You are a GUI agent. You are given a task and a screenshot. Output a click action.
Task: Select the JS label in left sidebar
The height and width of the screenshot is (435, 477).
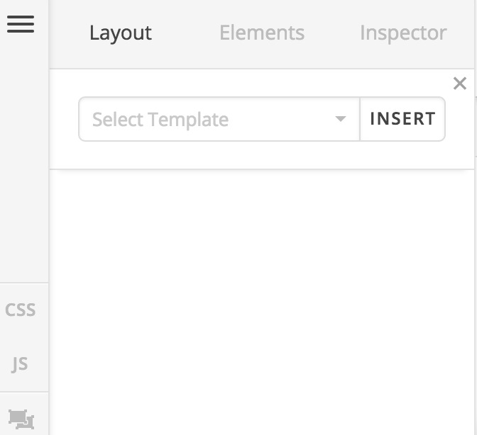coord(20,364)
